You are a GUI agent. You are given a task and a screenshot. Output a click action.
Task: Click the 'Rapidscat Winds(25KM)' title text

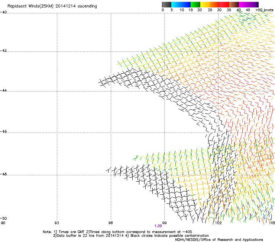pyautogui.click(x=30, y=6)
